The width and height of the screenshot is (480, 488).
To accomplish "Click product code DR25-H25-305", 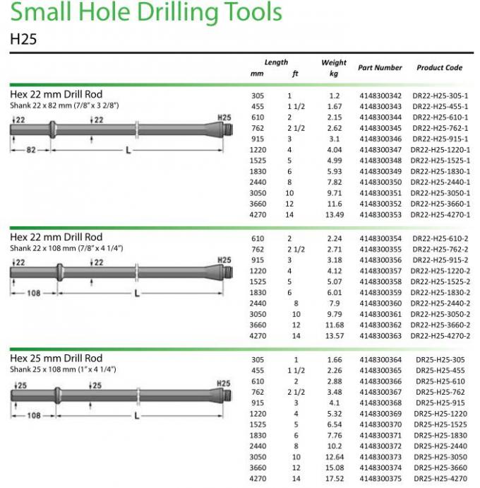I will (440, 360).
